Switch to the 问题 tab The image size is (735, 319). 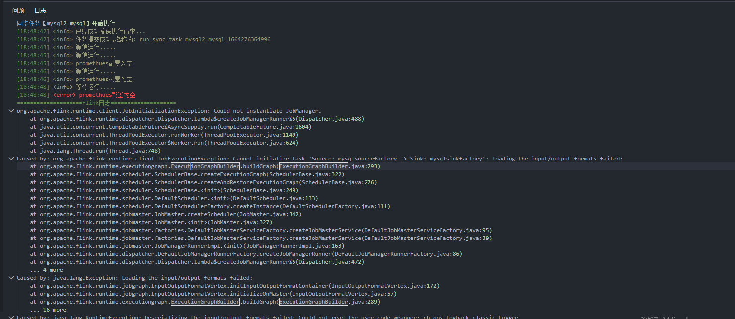18,10
